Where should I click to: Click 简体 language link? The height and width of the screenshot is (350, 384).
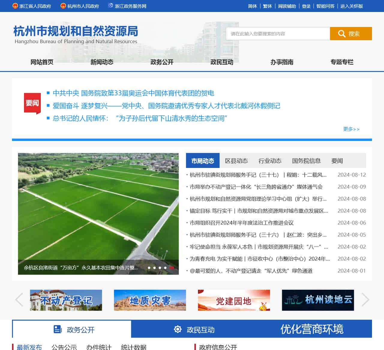tap(253, 6)
